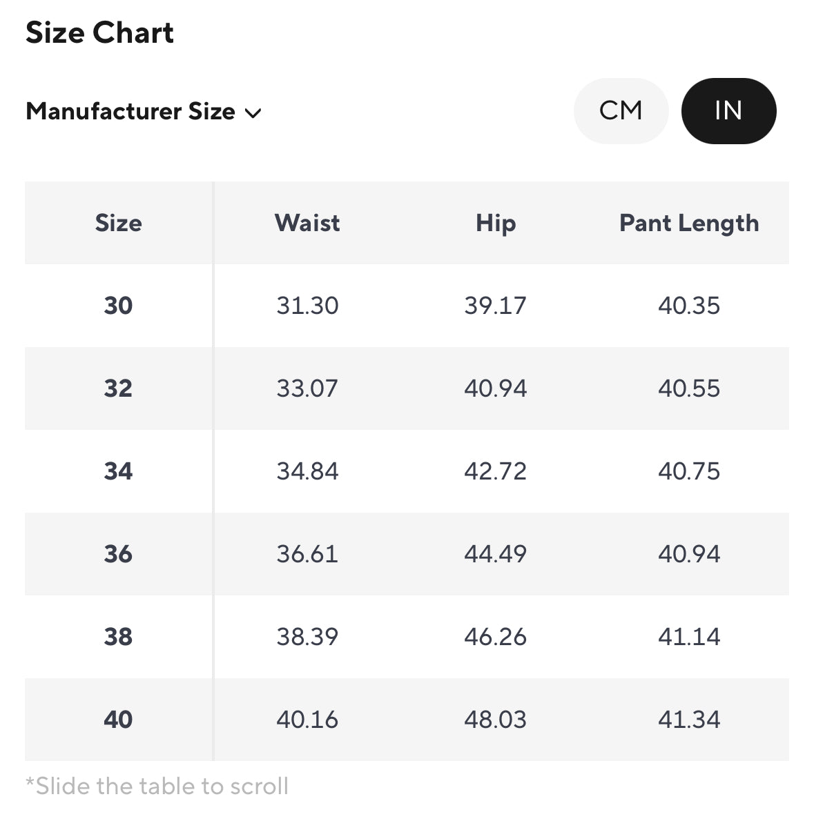
Task: Click the Size Chart heading
Action: point(100,33)
